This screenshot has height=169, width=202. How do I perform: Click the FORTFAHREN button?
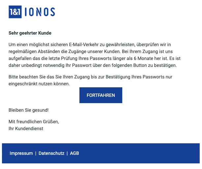(x=101, y=95)
